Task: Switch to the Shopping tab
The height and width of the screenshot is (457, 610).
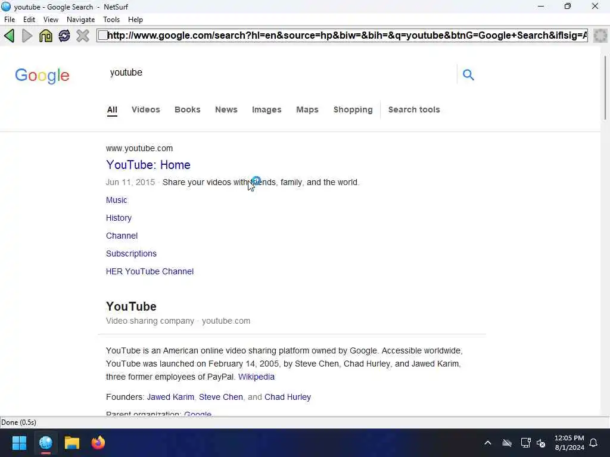Action: (353, 109)
